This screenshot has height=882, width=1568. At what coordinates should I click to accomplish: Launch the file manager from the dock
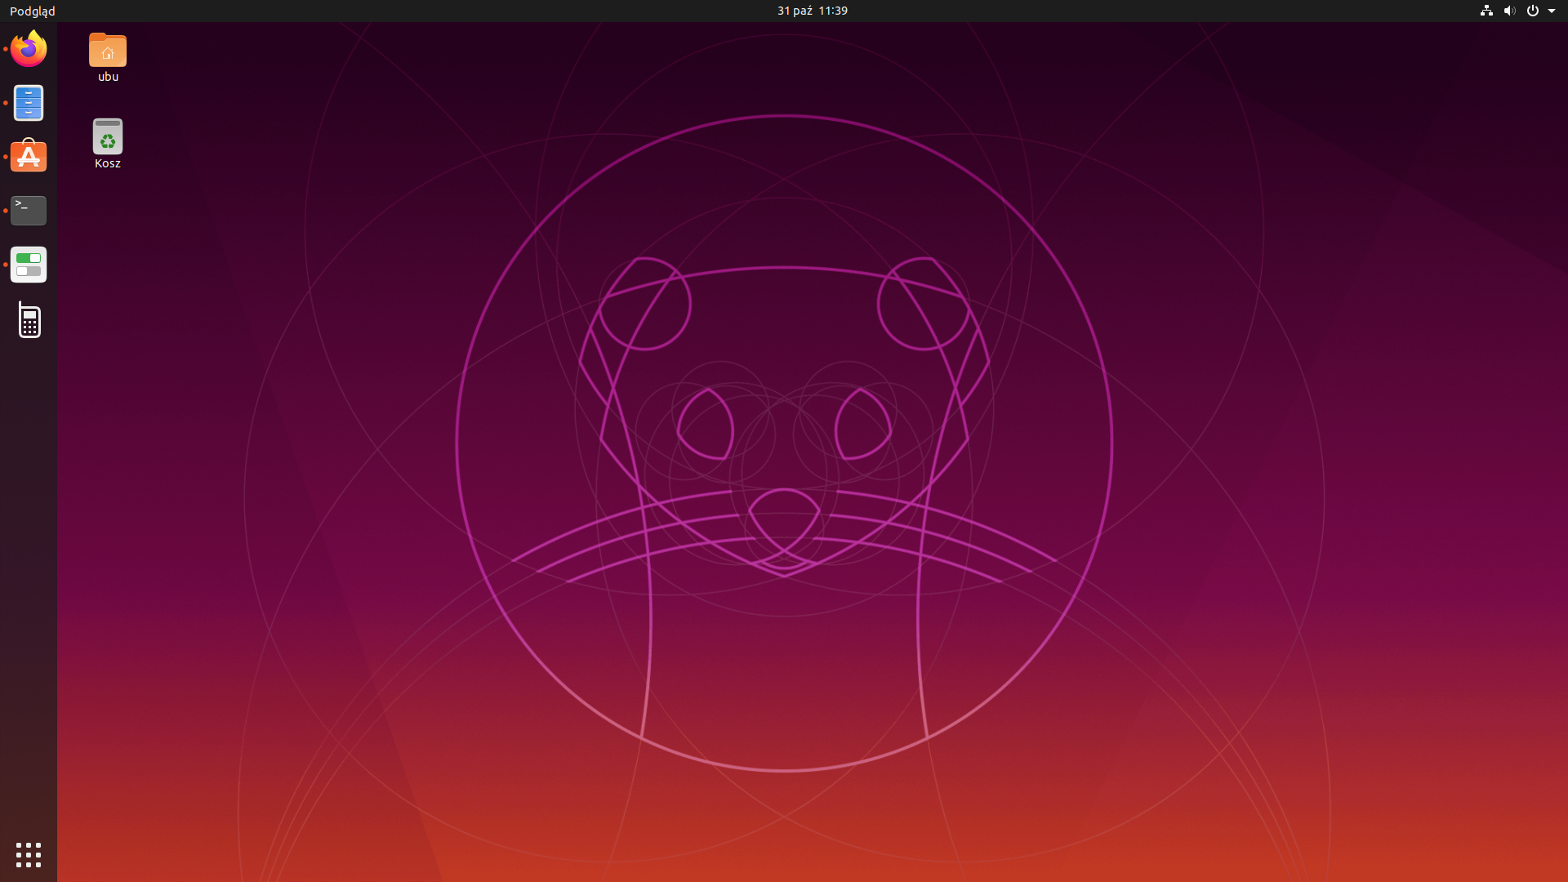pos(29,103)
